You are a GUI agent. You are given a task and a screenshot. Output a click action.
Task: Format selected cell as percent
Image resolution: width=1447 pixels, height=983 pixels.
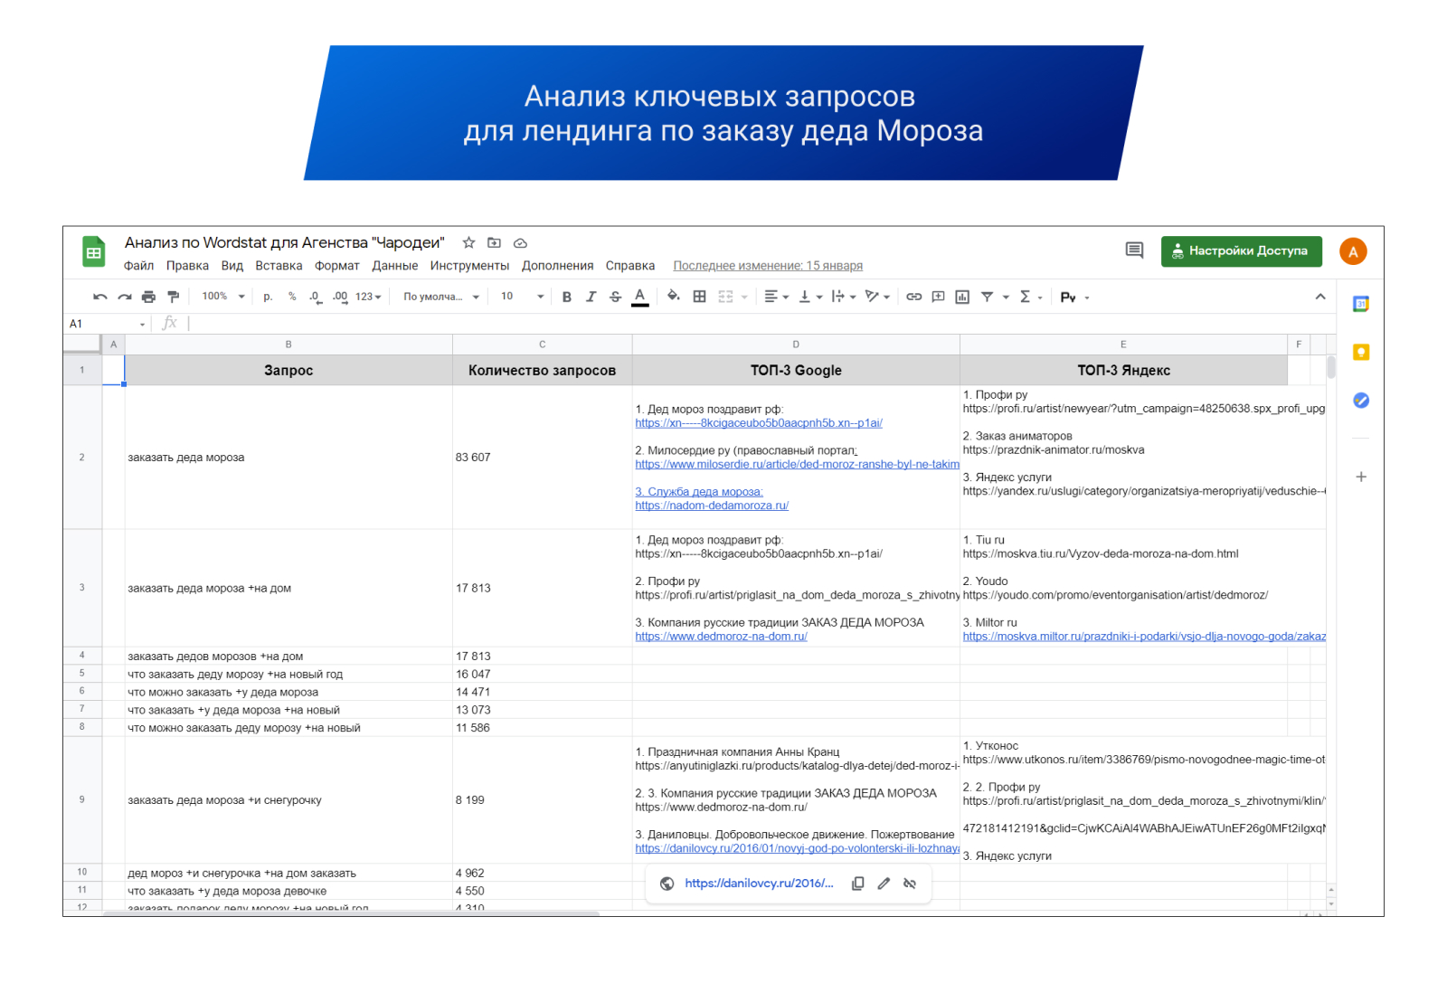click(292, 297)
